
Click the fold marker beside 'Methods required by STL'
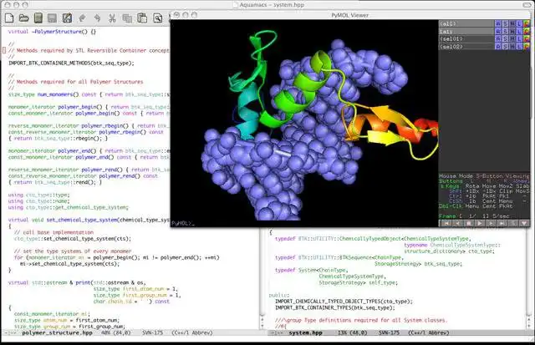(x=4, y=50)
